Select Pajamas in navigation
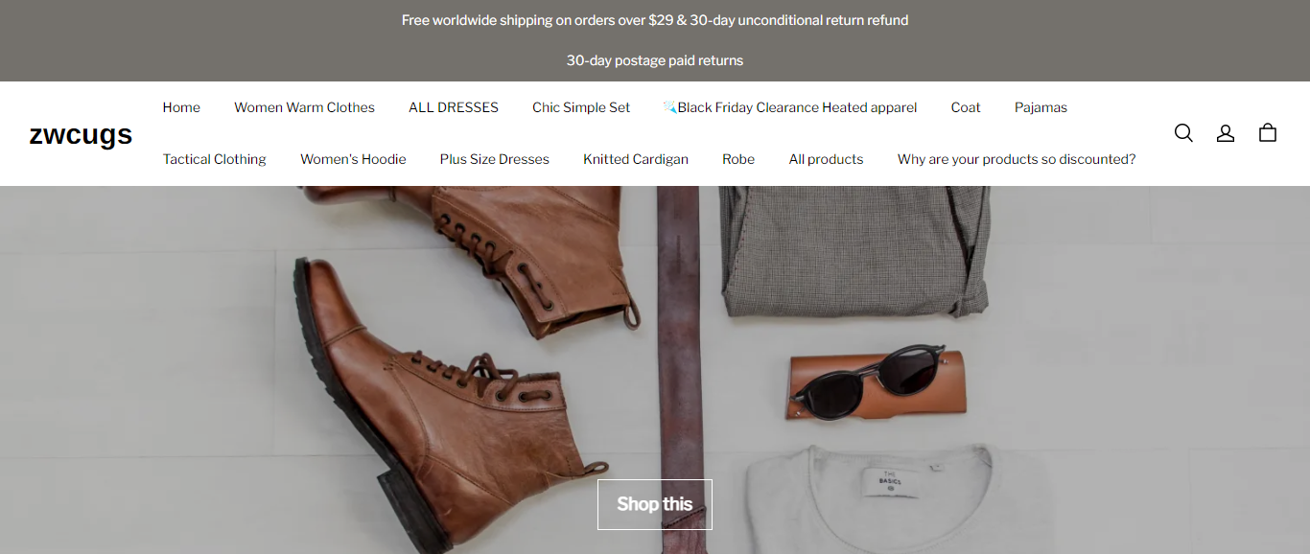Image resolution: width=1310 pixels, height=554 pixels. point(1041,107)
